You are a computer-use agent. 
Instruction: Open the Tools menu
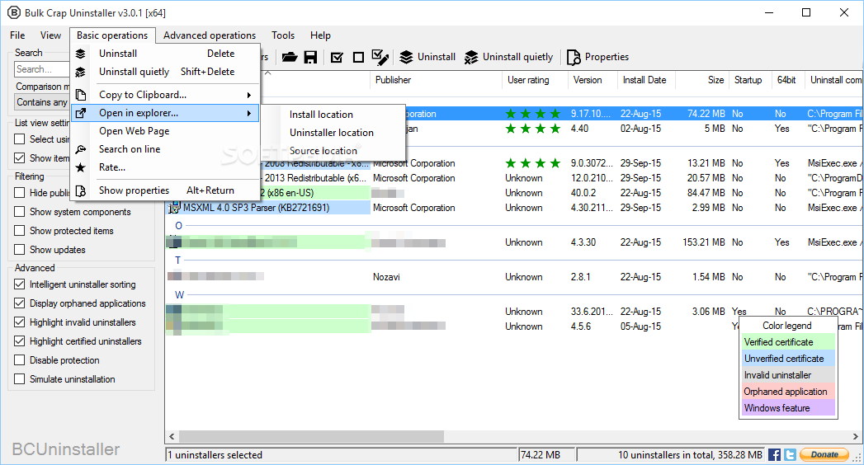coord(283,35)
